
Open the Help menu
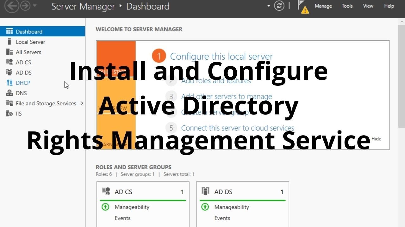point(389,6)
